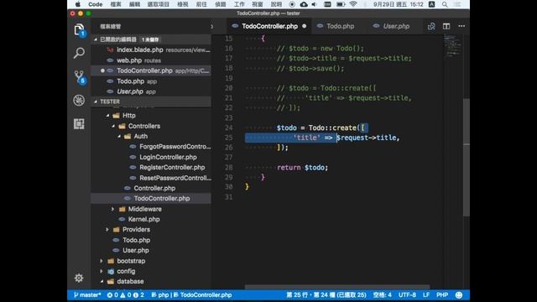537x302 pixels.
Task: Open Controller.php in file tree
Action: 151,188
